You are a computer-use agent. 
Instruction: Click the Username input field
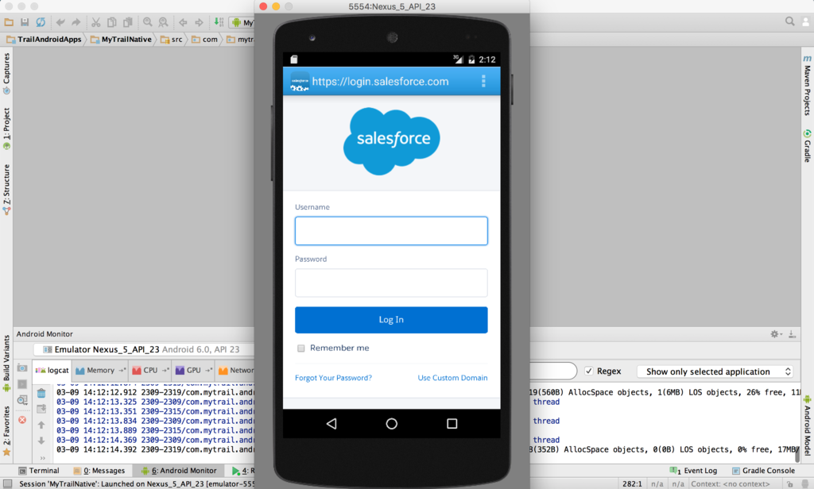click(x=391, y=231)
